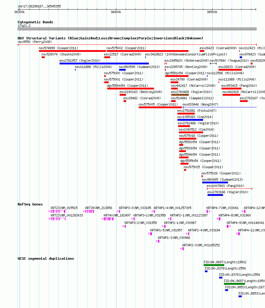Image resolution: width=265 pixels, height=308 pixels.
Task: Select the KRT39|NM_213656 gene glyph
Action: (88, 212)
